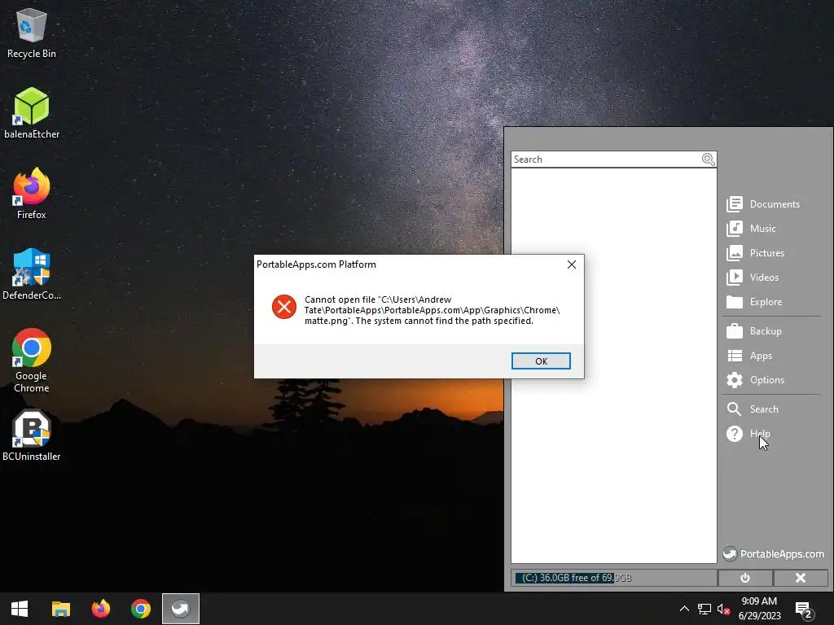Launch Firefox from the taskbar

(x=100, y=609)
